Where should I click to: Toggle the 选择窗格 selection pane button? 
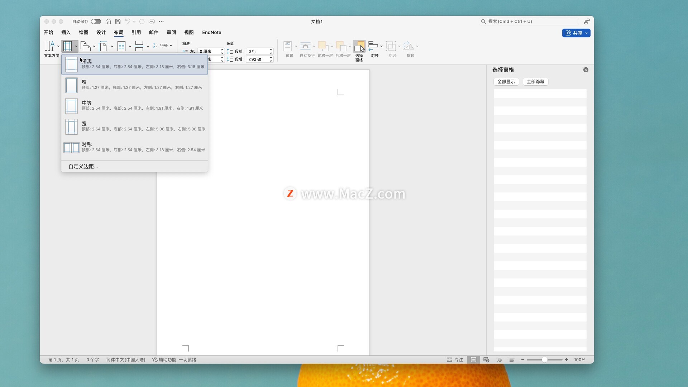click(x=359, y=51)
